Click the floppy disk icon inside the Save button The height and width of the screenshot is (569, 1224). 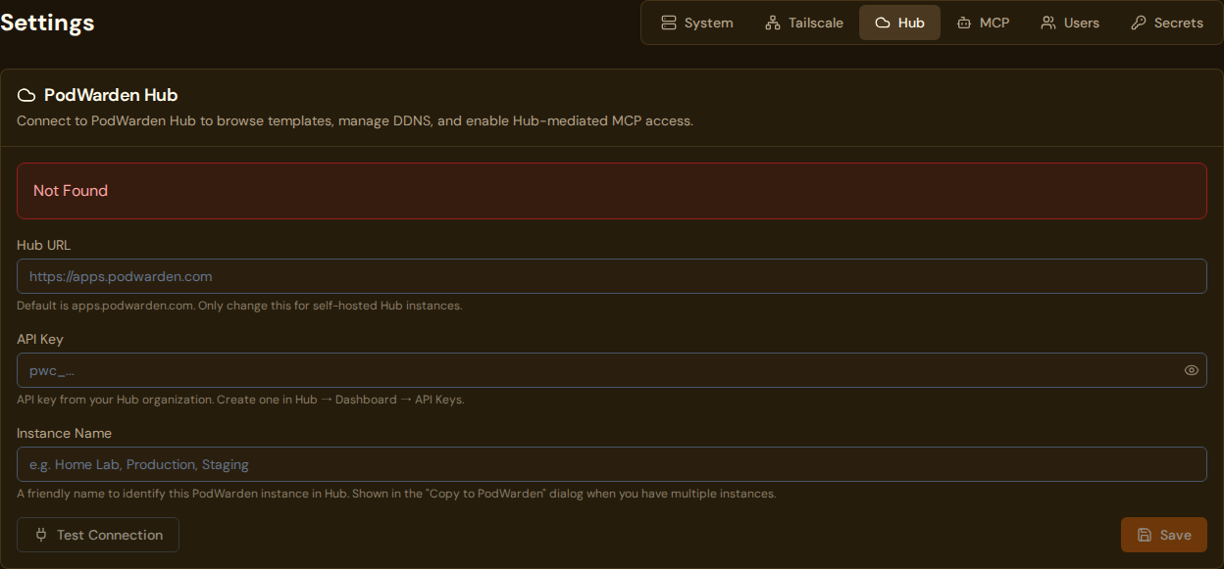[x=1145, y=535]
